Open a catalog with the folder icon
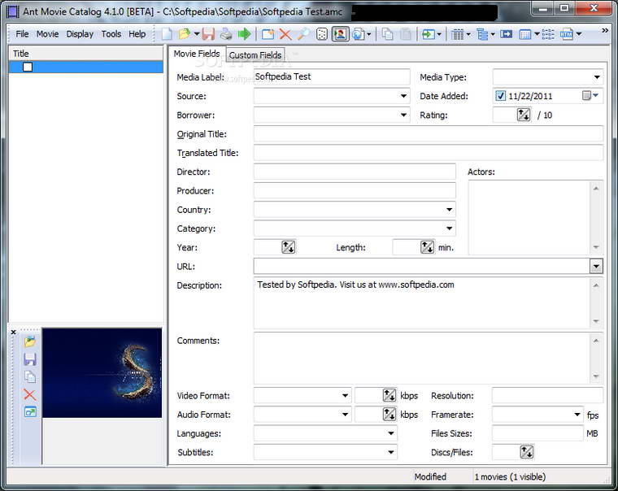The height and width of the screenshot is (491, 618). coord(184,34)
